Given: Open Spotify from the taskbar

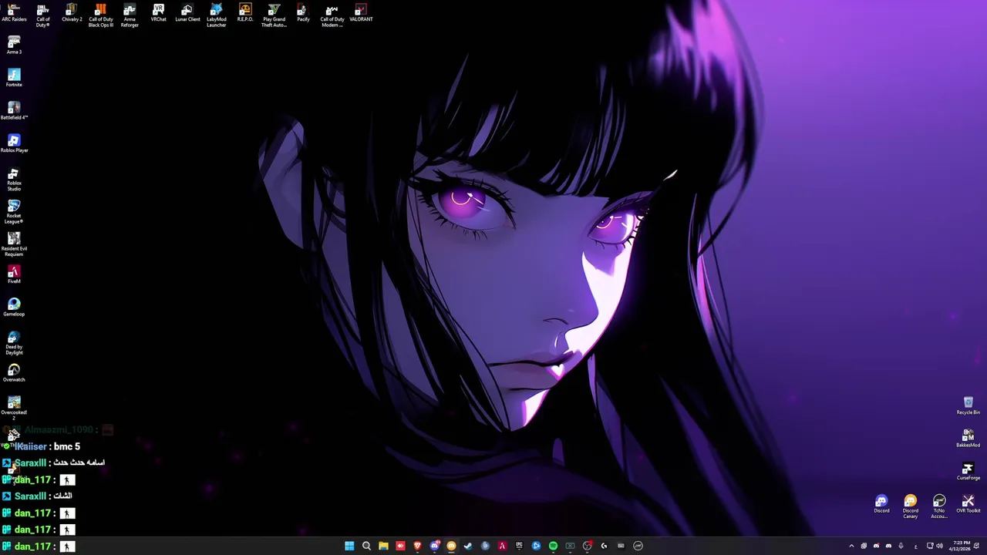Looking at the screenshot, I should (553, 546).
